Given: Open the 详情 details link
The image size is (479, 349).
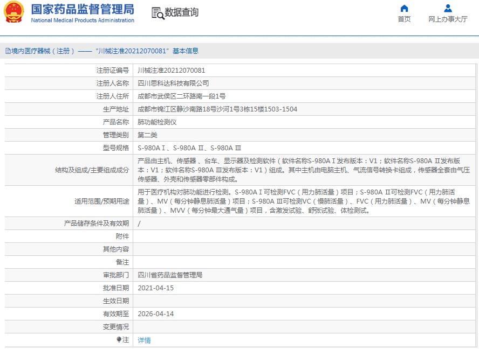Looking at the screenshot, I should coord(144,340).
